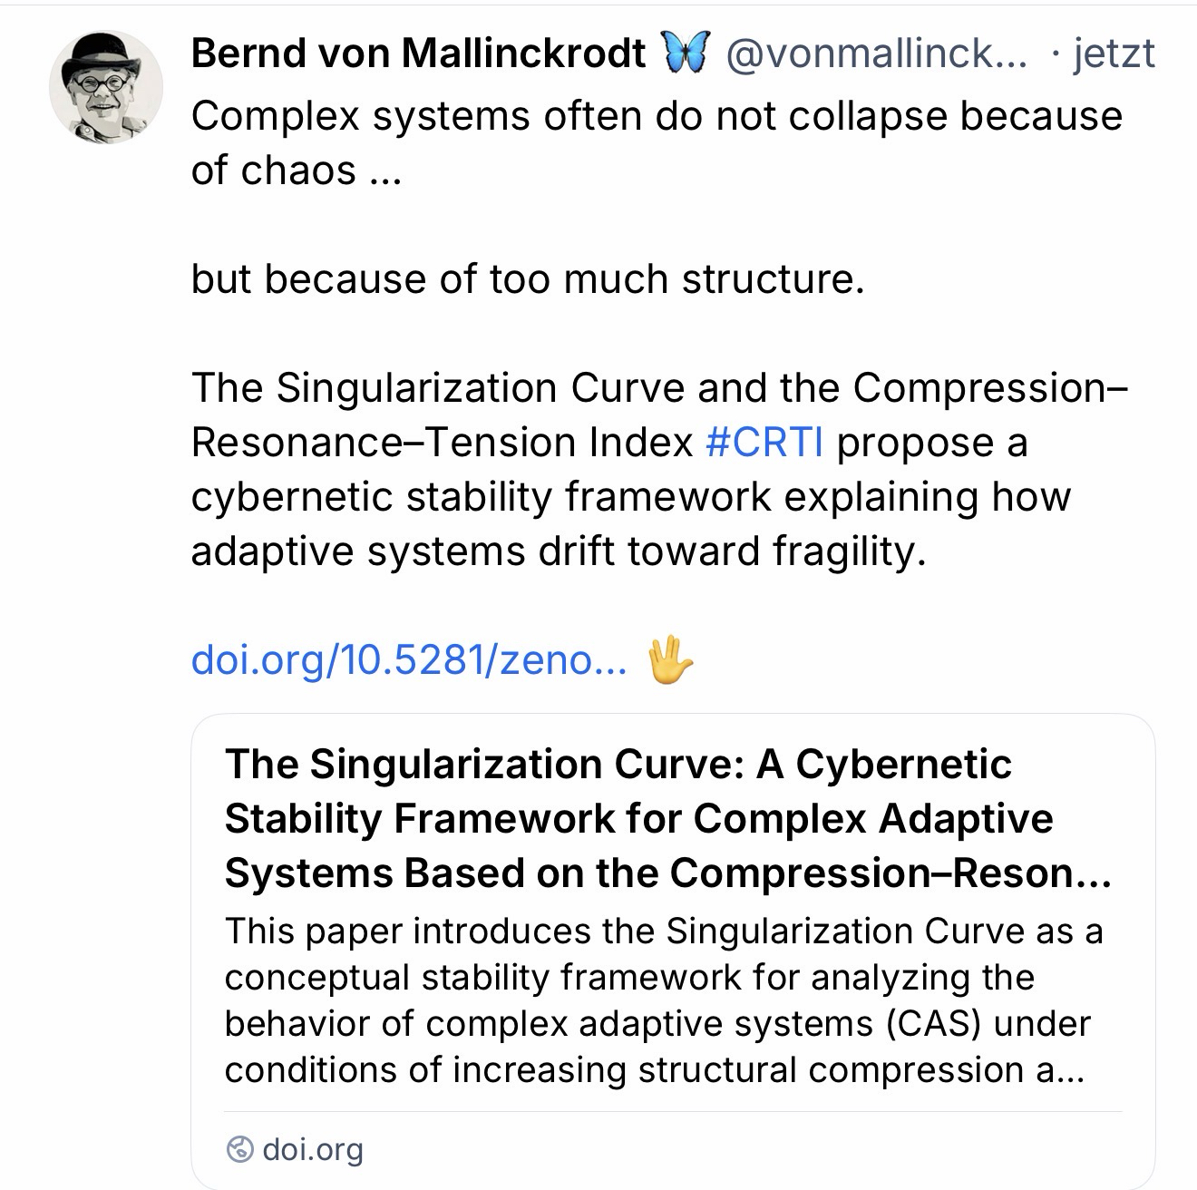This screenshot has width=1197, height=1190.
Task: Follow the doi.org/10.5281/zeno... link
Action: coord(408,659)
